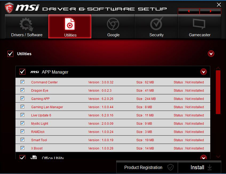The image size is (226, 174).
Task: Select the Live Update 6 entry name
Action: (41, 115)
